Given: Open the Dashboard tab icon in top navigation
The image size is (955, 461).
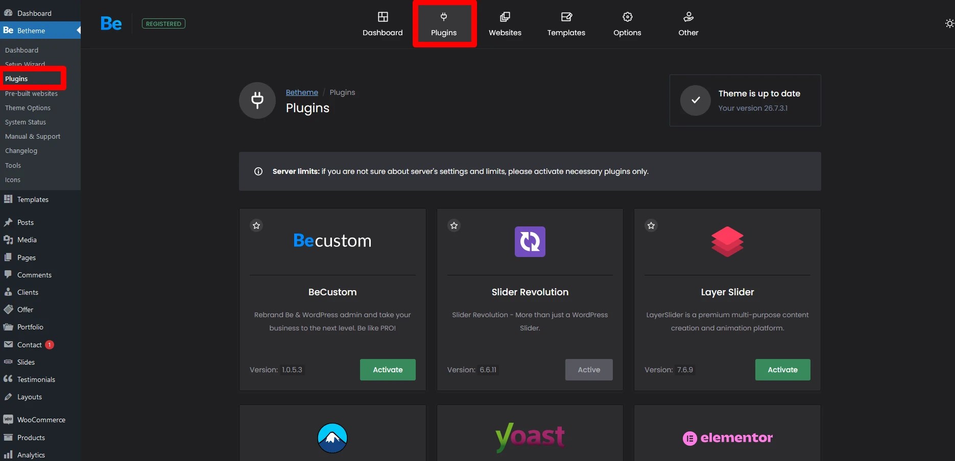Looking at the screenshot, I should 383,17.
